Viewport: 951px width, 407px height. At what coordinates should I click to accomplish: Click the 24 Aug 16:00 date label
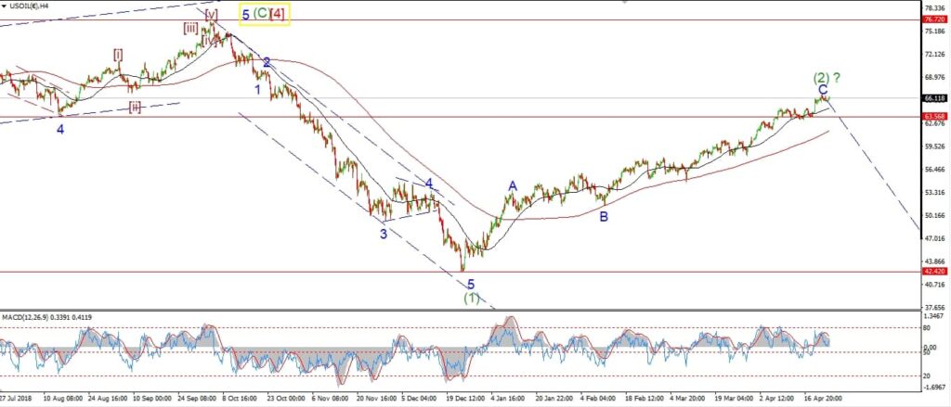(x=106, y=399)
